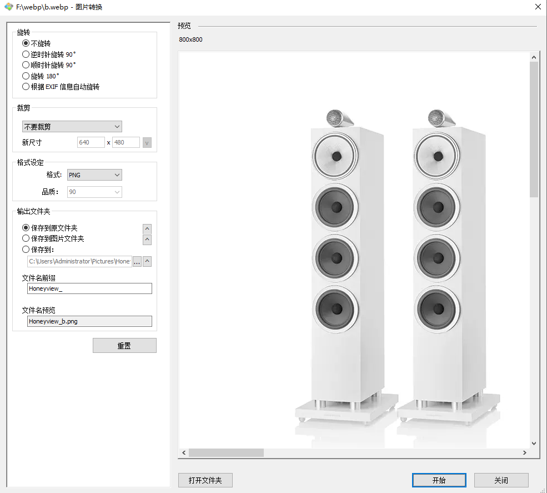547x493 pixels.
Task: Click arrow icon next to browse button
Action: [x=147, y=261]
